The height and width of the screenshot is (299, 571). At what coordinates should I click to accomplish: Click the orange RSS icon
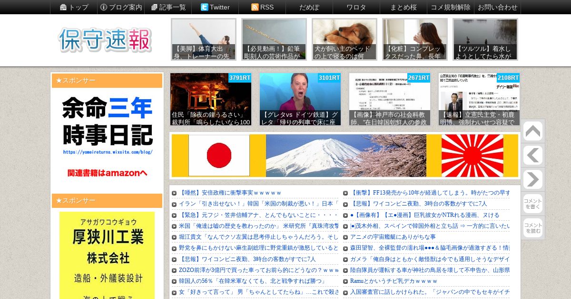(x=255, y=7)
